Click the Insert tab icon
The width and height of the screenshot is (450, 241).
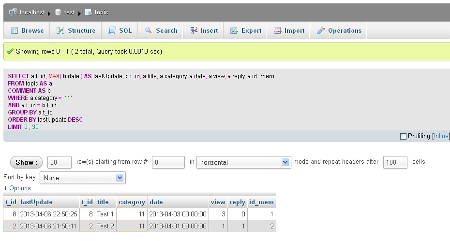click(x=194, y=30)
